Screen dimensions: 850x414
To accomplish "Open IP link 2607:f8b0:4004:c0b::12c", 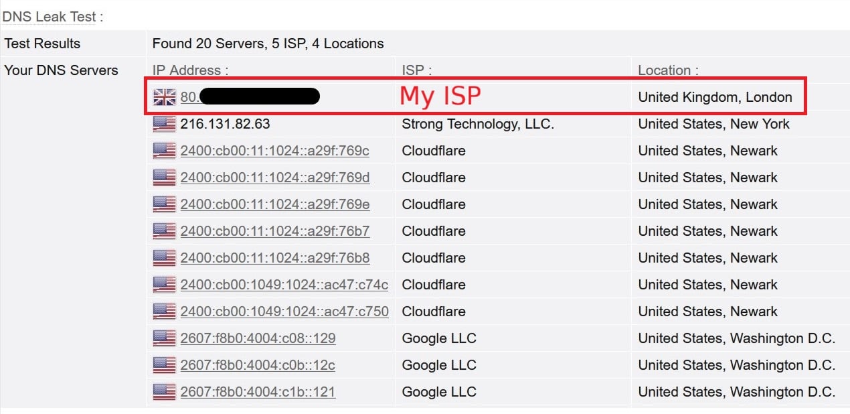I will coord(258,365).
